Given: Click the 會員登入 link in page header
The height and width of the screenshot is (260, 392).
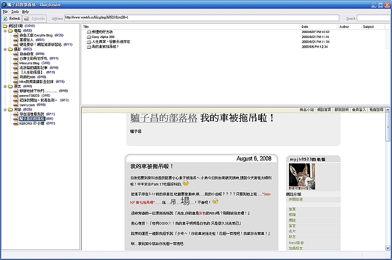Looking at the screenshot, I should point(359,110).
